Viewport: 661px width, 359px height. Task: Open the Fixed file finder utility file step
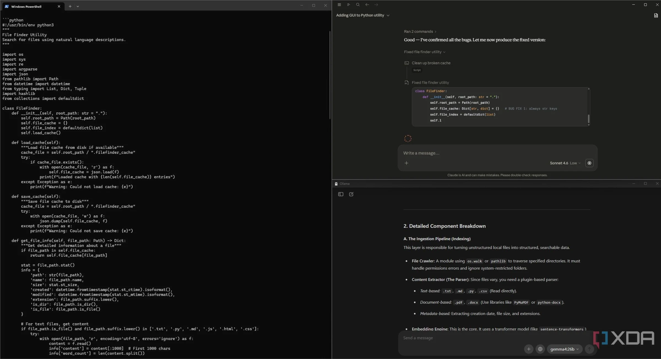click(x=430, y=83)
